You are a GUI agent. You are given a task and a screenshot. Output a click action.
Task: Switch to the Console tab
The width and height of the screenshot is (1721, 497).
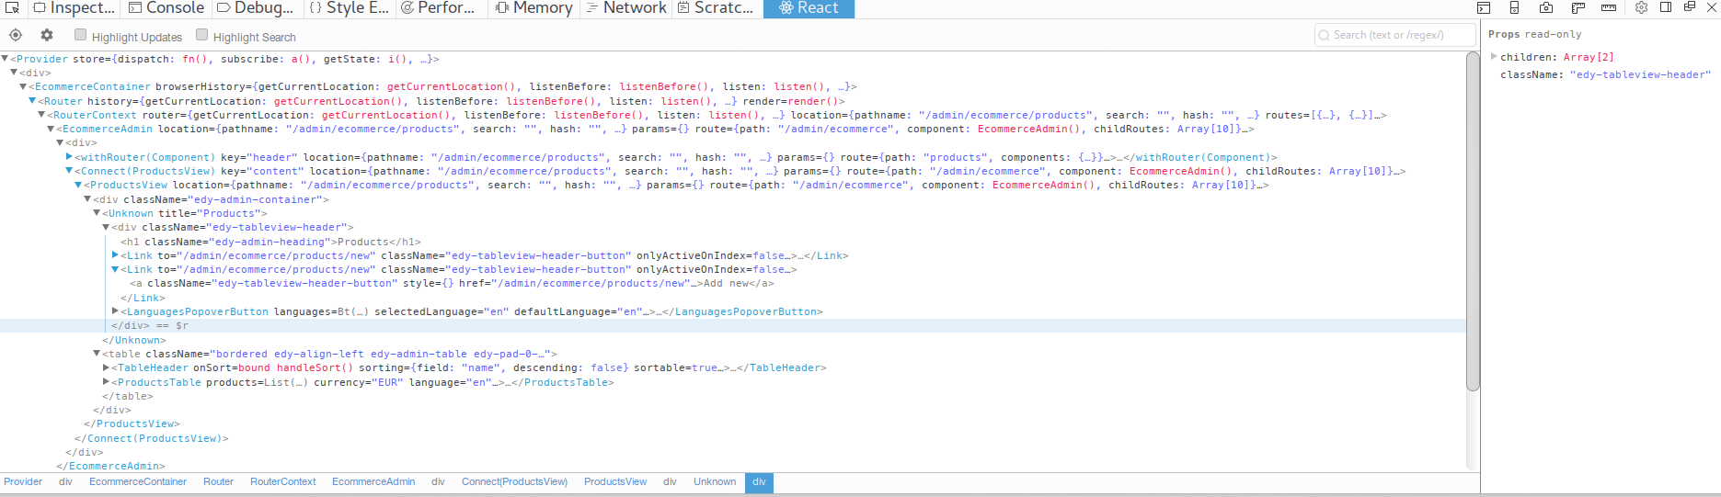(x=166, y=8)
